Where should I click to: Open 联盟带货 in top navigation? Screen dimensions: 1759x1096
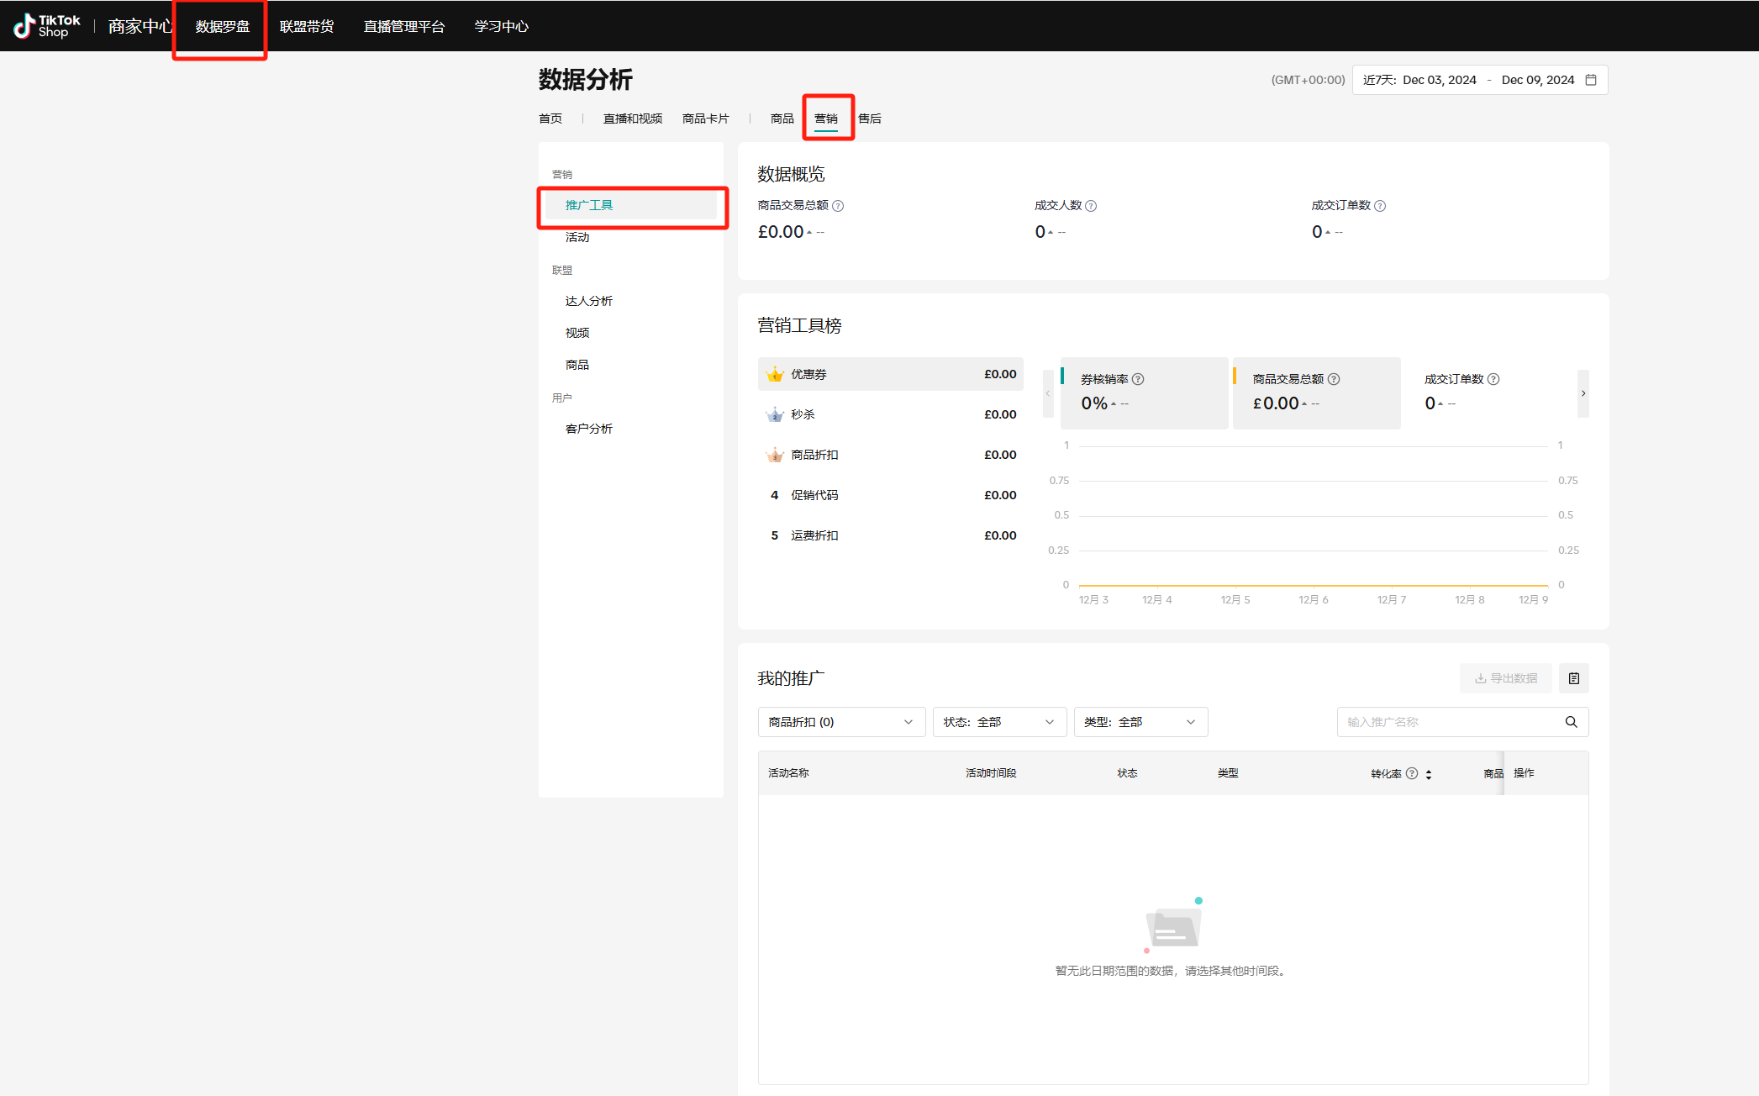click(307, 26)
